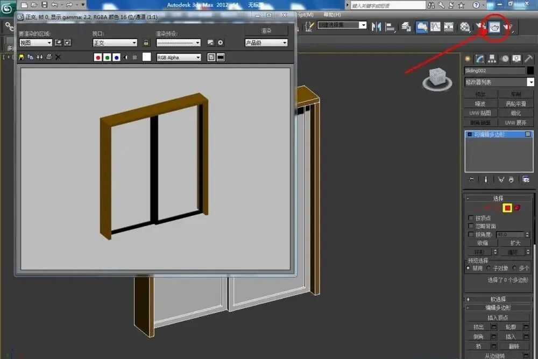Collapse the 编辑多边形 rollout
Screen dimensions: 538x359
[x=499, y=308]
